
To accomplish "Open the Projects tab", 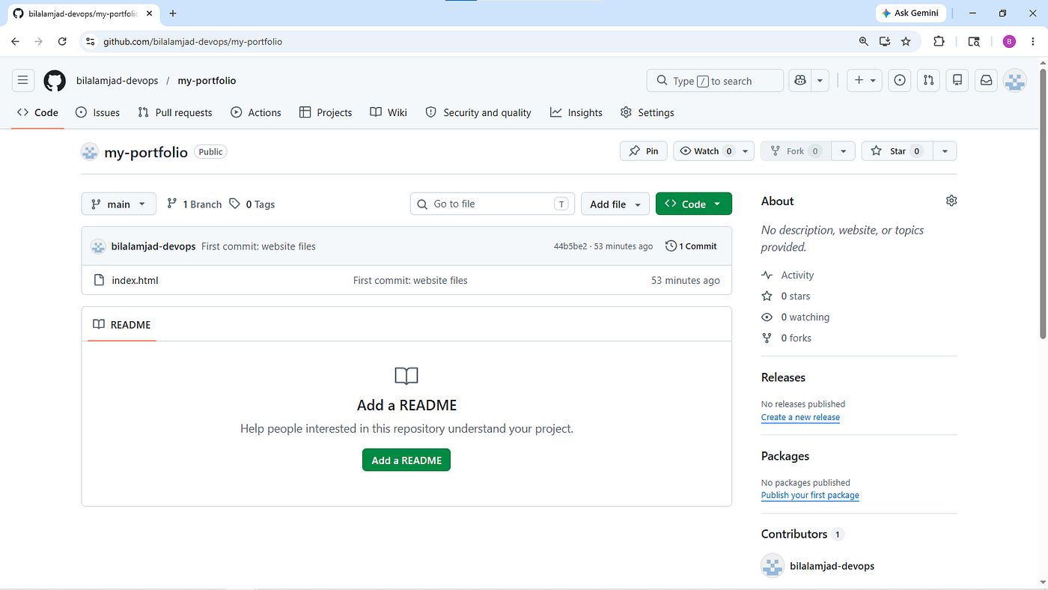I will tap(326, 112).
